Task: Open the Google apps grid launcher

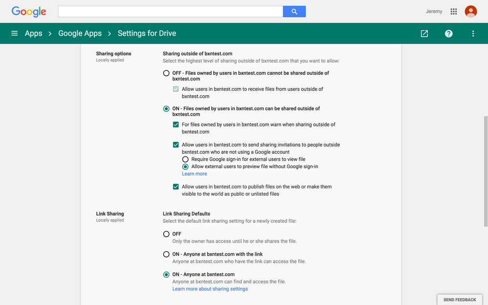Action: [453, 12]
